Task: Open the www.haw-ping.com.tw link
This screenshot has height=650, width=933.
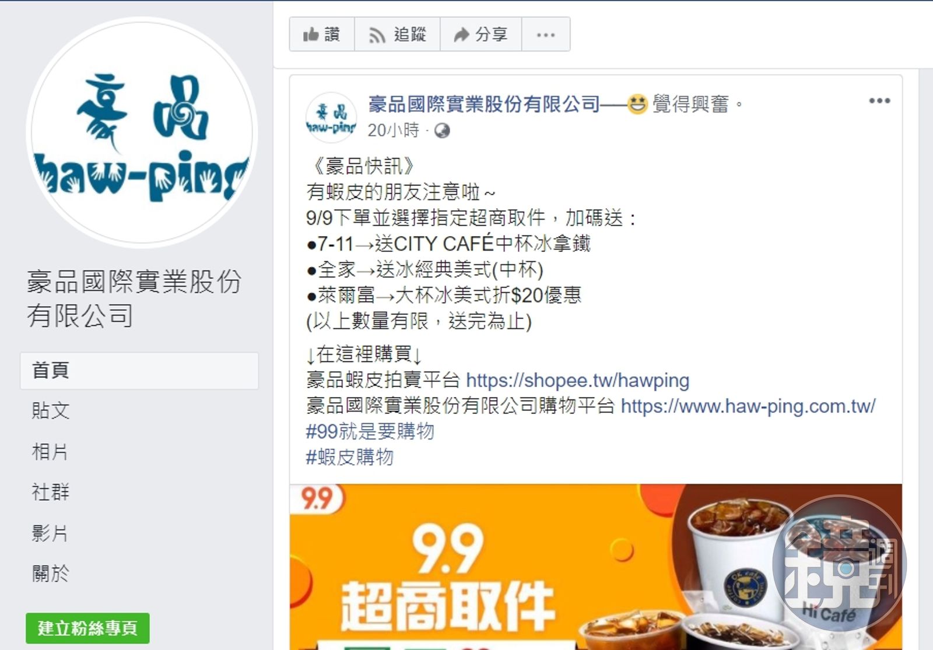Action: point(748,406)
